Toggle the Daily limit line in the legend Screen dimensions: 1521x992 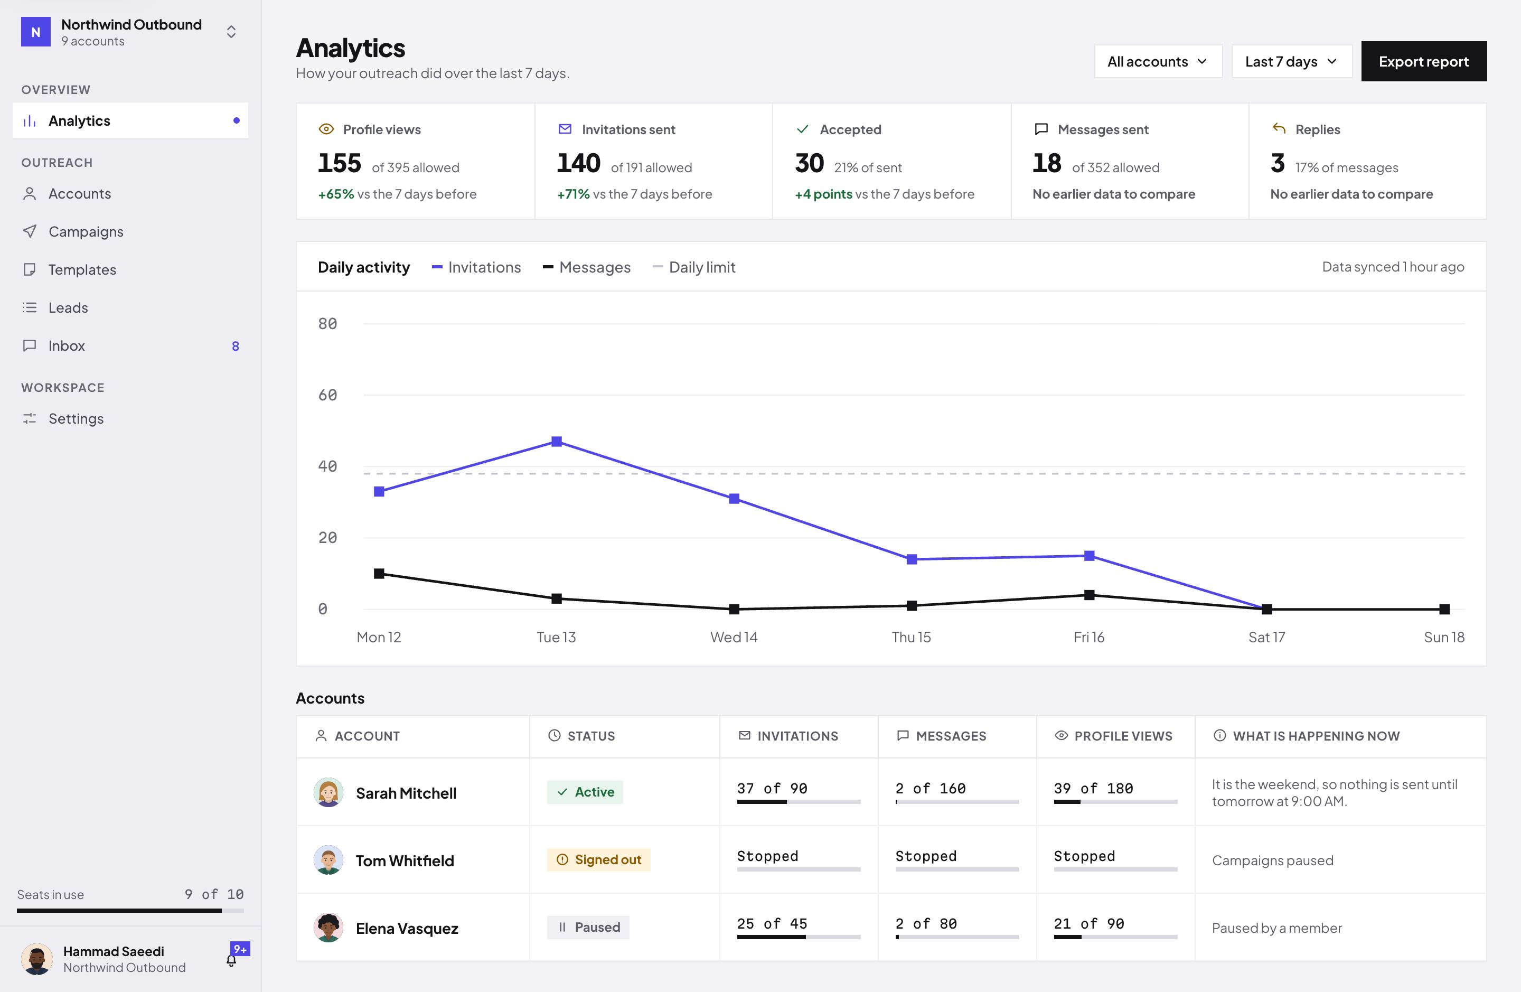694,267
